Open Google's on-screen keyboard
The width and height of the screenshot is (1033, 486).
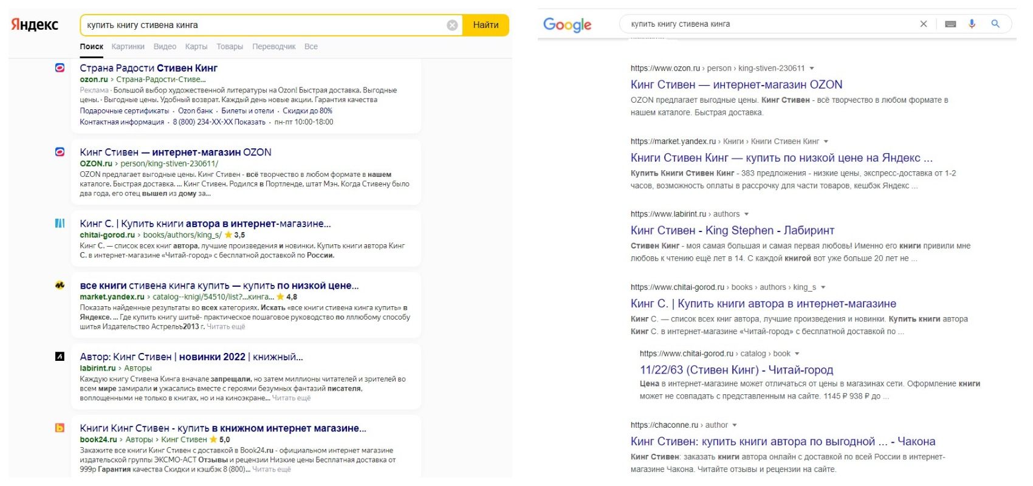950,24
